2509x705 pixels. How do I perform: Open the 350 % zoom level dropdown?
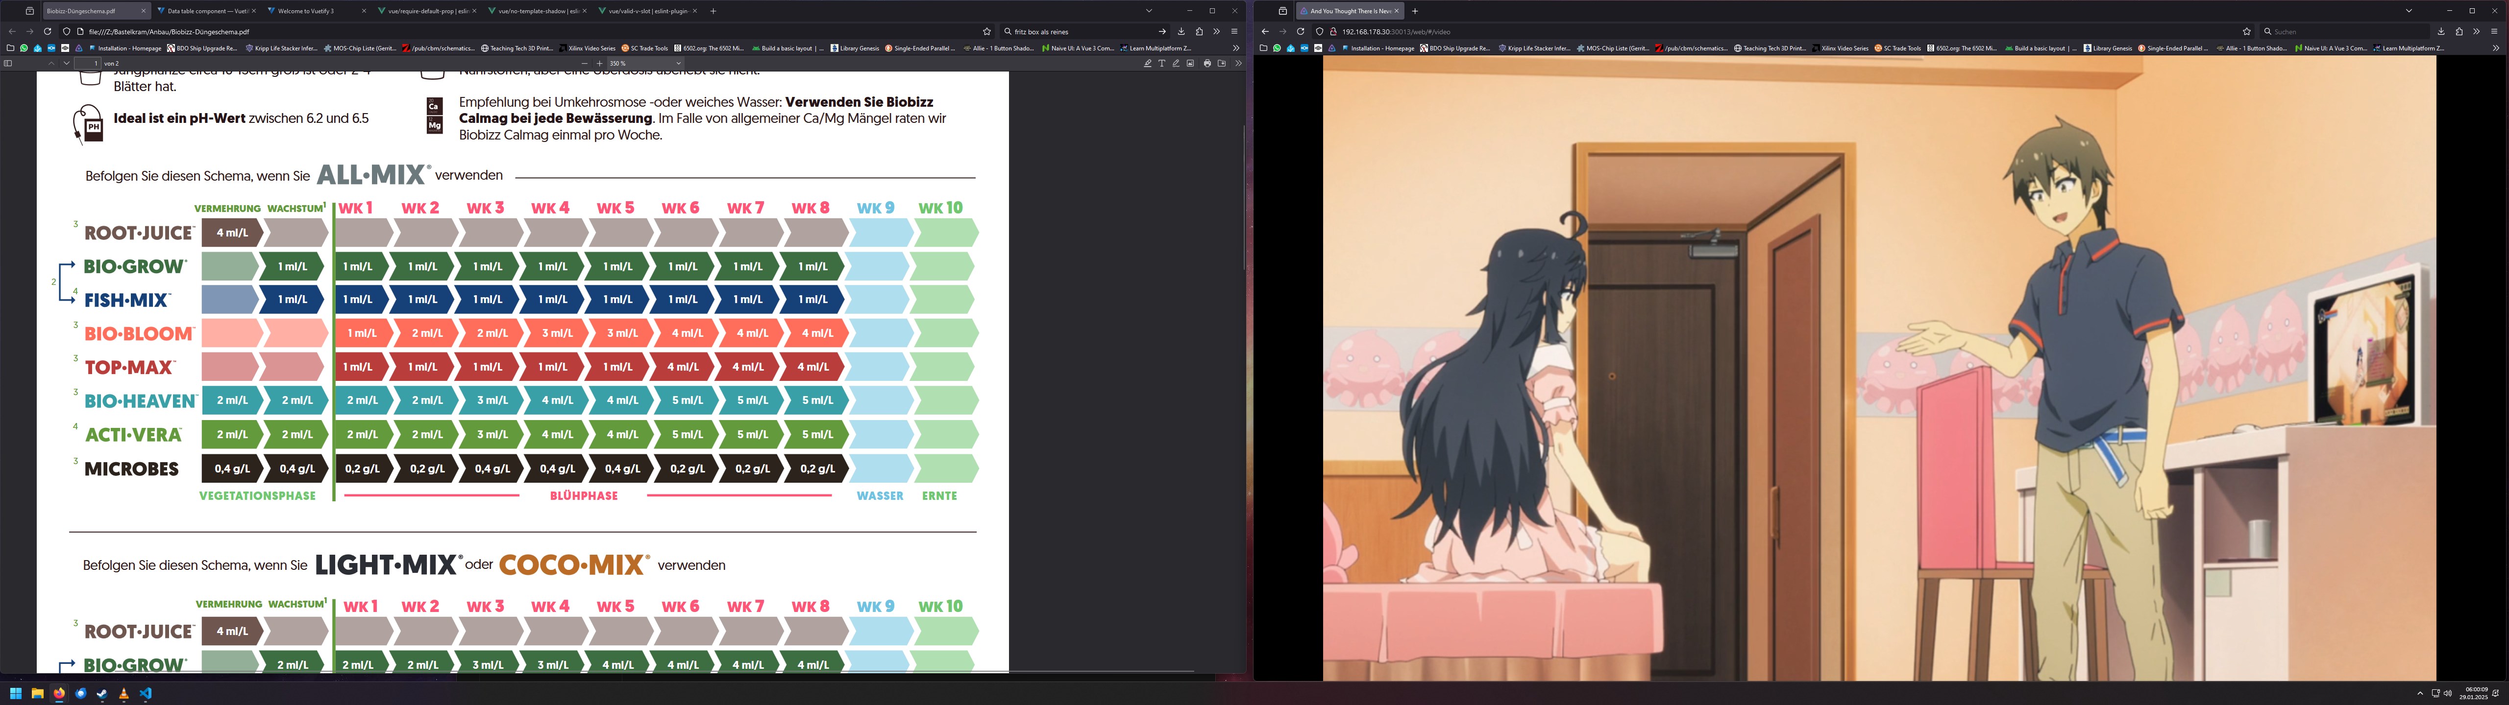[x=645, y=63]
